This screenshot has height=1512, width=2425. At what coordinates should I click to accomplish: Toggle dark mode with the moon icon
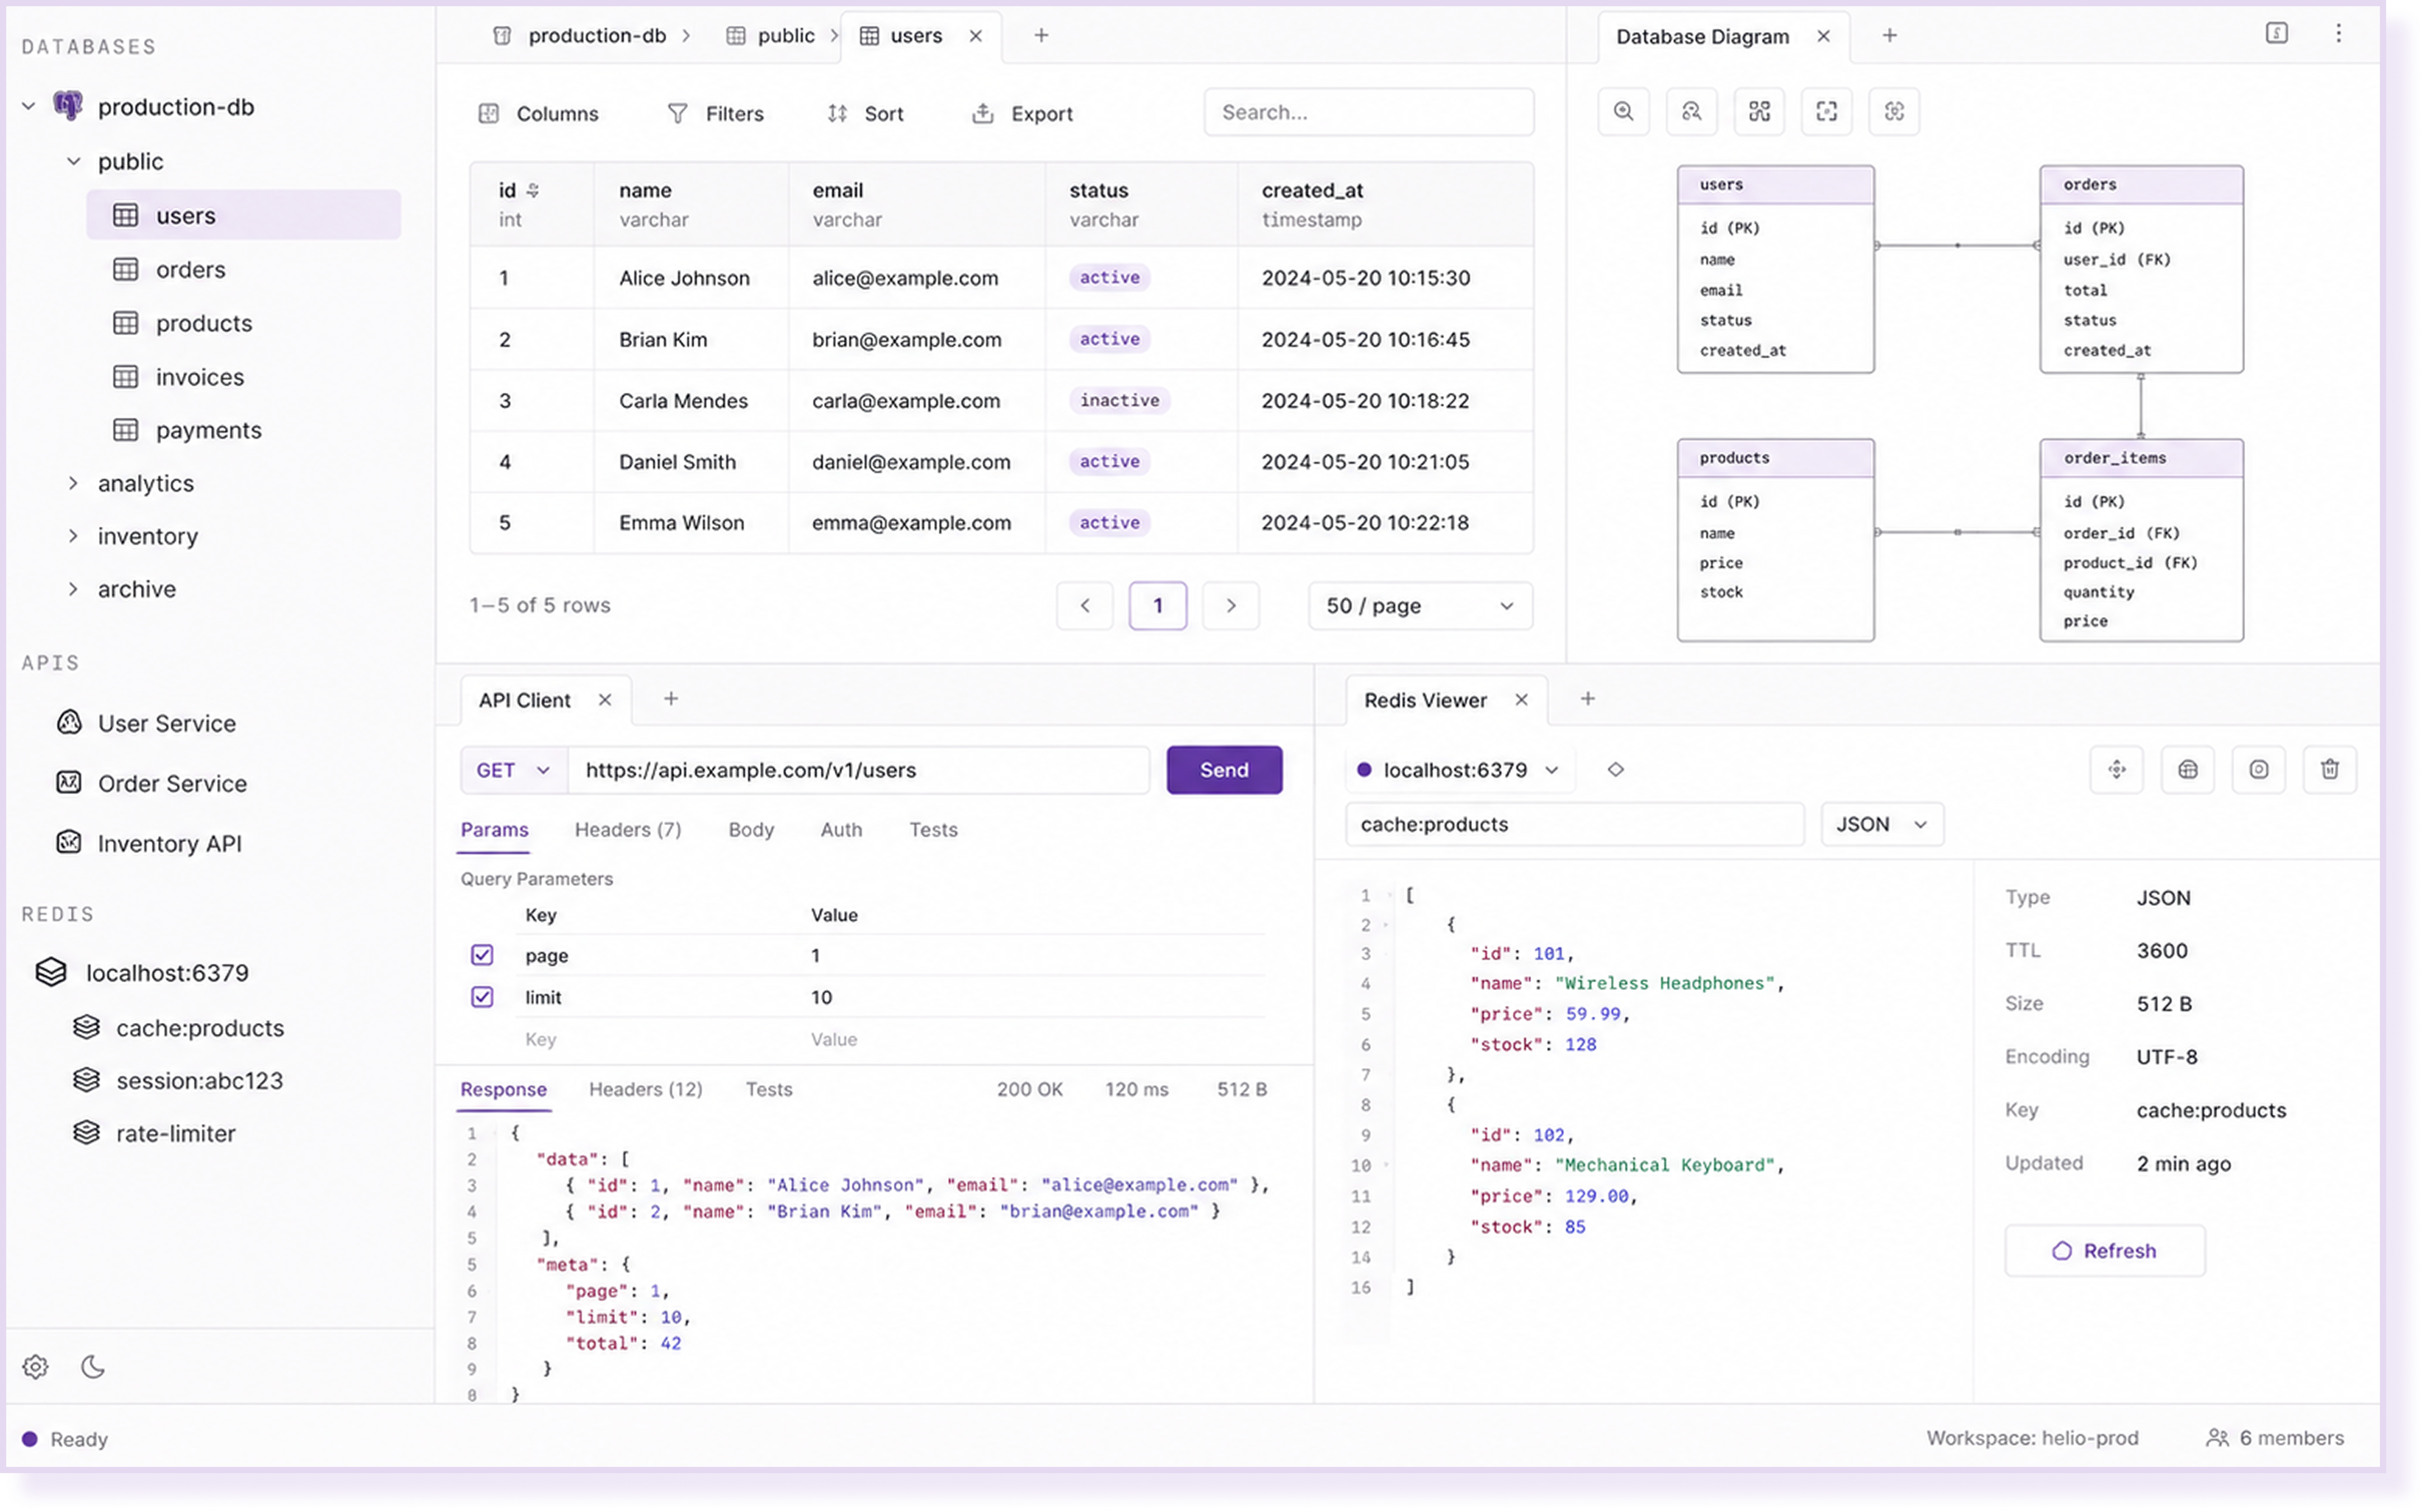(x=93, y=1367)
